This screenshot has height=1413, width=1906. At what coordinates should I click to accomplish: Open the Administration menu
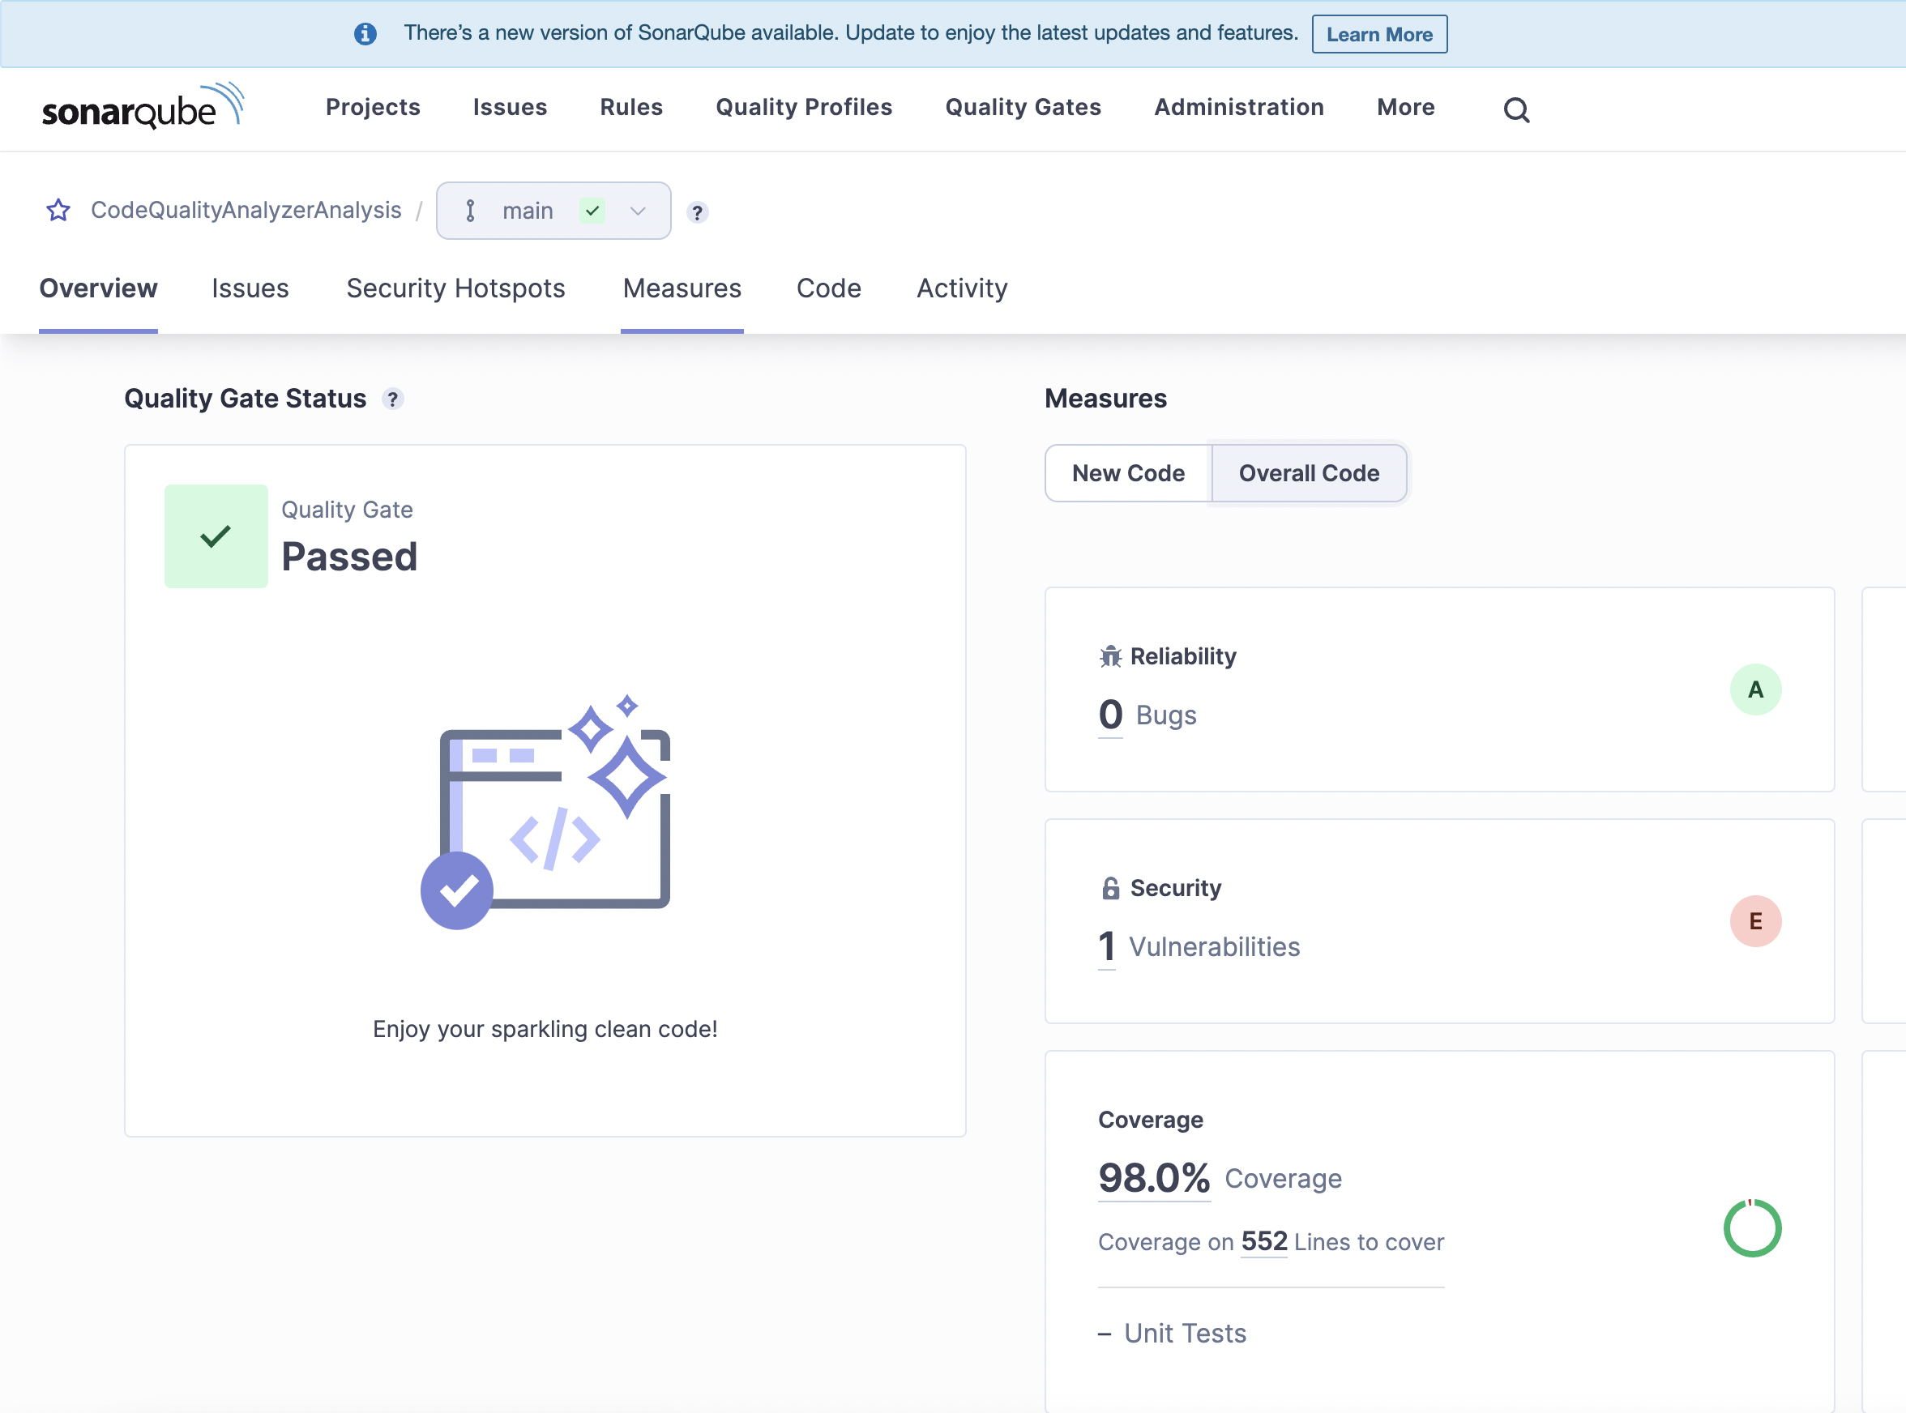pos(1238,107)
